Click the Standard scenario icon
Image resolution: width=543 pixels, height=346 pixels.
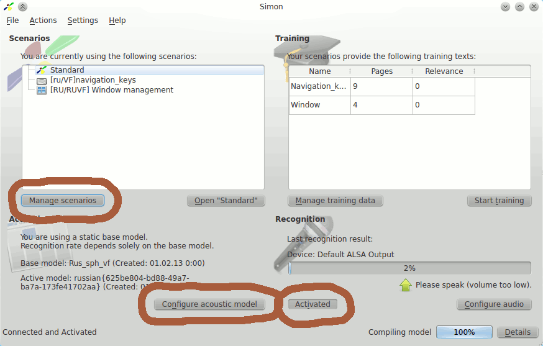click(42, 70)
